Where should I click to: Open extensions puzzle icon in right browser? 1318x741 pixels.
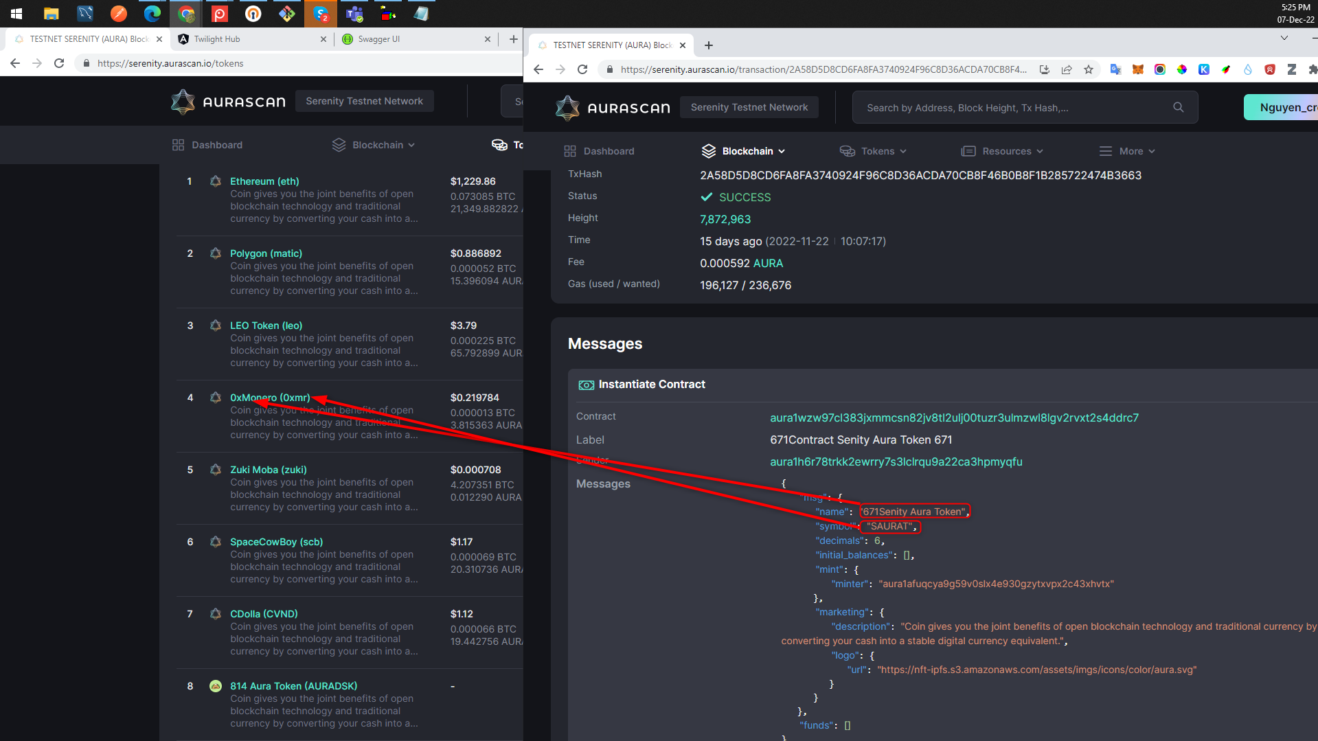point(1313,69)
